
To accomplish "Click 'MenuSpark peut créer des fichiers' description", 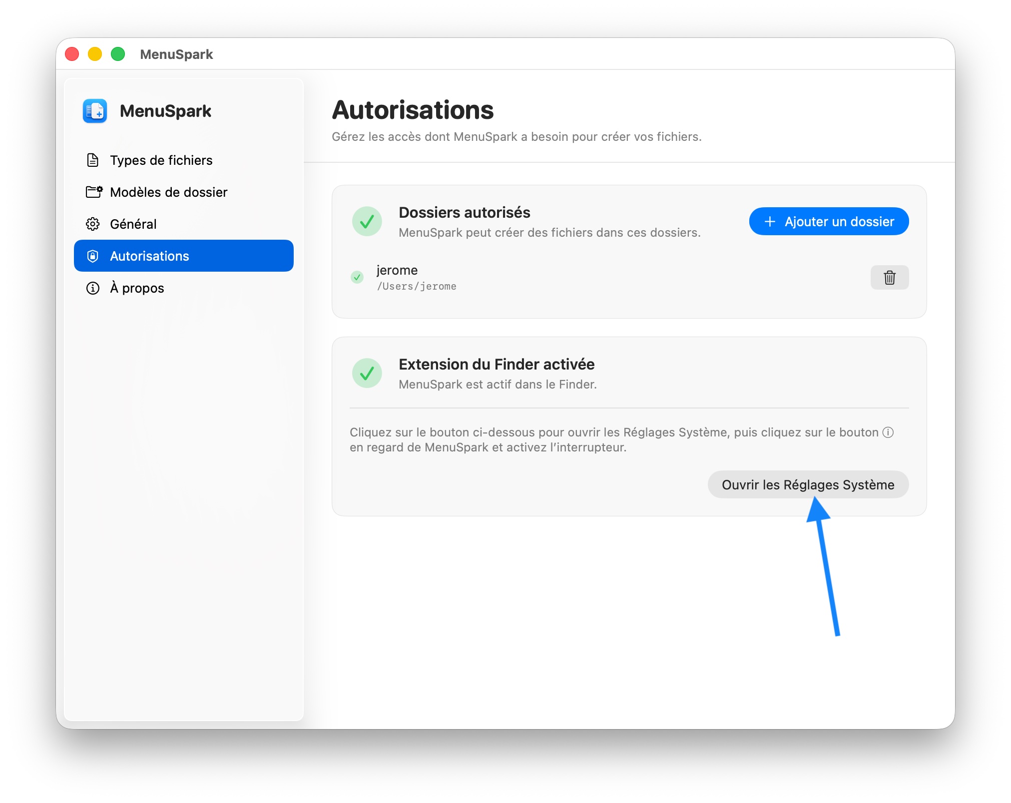I will [550, 233].
